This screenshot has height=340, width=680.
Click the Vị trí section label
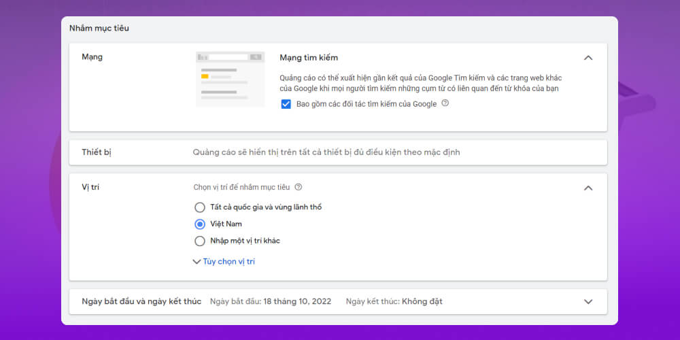pyautogui.click(x=90, y=187)
